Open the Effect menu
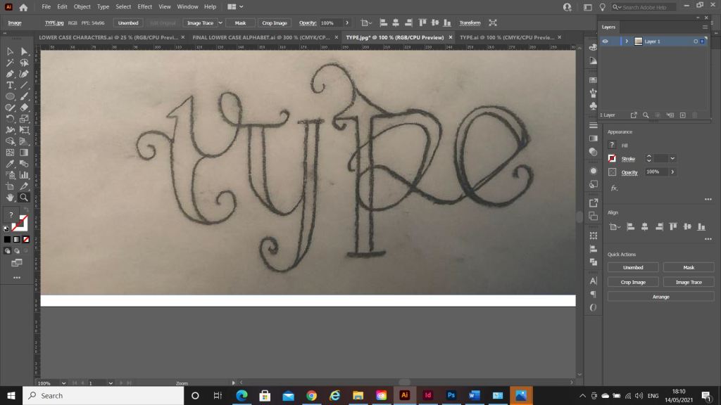 click(x=145, y=6)
